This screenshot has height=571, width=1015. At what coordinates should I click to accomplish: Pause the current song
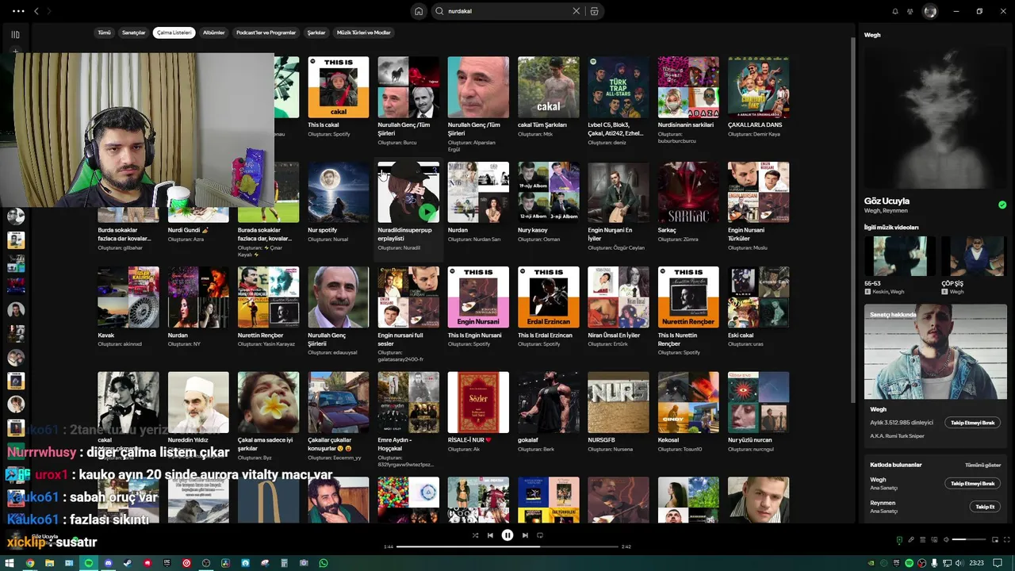click(x=507, y=535)
